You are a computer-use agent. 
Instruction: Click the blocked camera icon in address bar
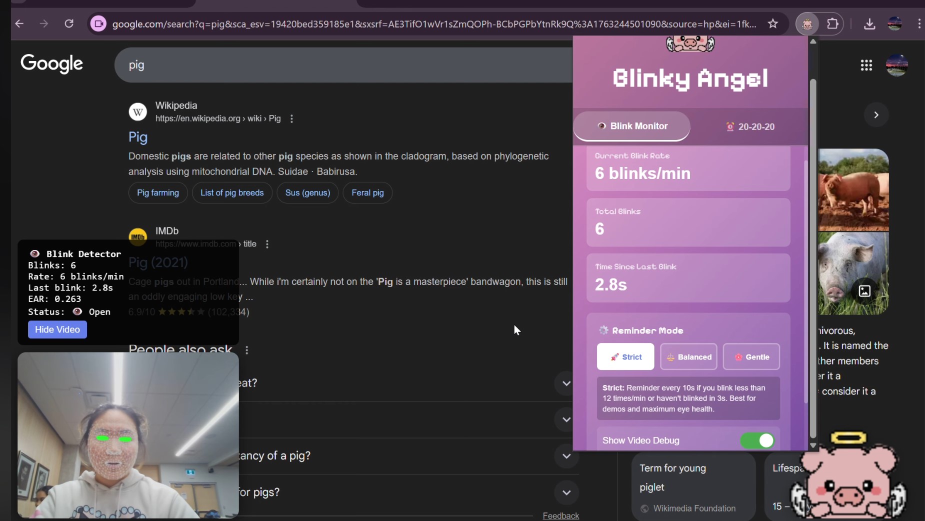pyautogui.click(x=98, y=23)
